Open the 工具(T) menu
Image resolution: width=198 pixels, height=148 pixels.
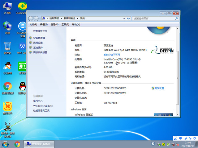(x=65, y=25)
